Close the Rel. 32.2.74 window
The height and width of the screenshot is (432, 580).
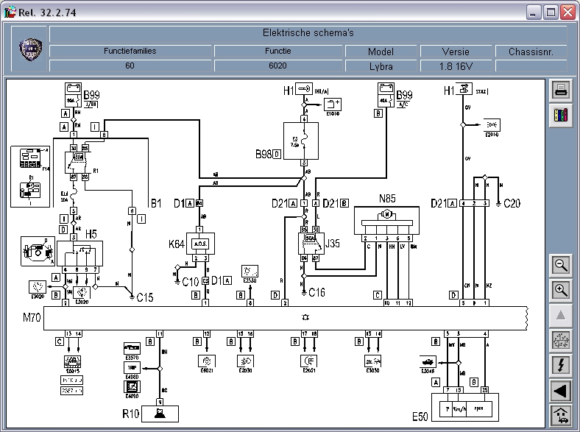567,13
